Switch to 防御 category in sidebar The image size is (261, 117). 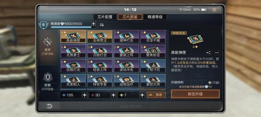click(x=48, y=81)
